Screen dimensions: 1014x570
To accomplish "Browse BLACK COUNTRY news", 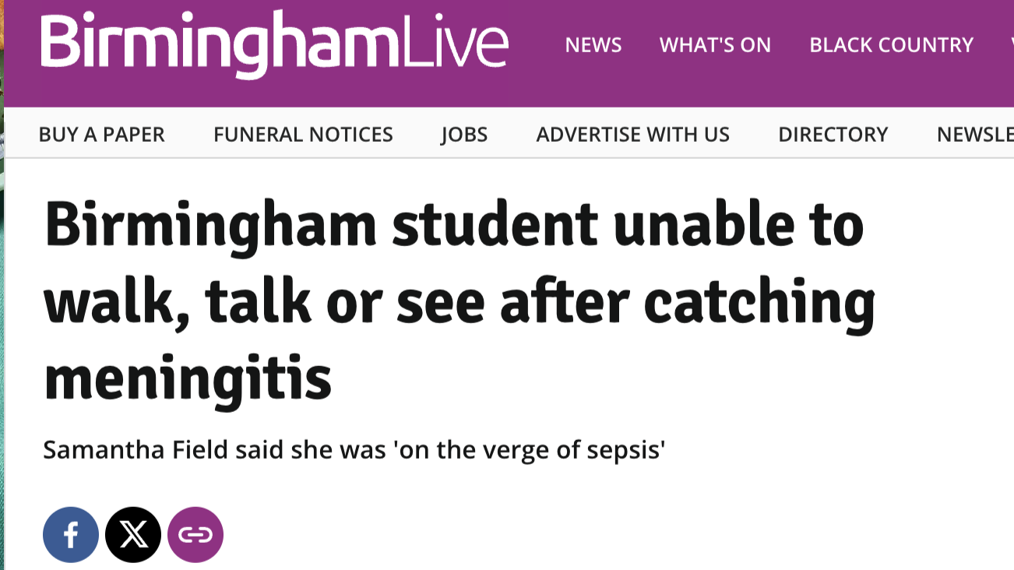I will [892, 44].
